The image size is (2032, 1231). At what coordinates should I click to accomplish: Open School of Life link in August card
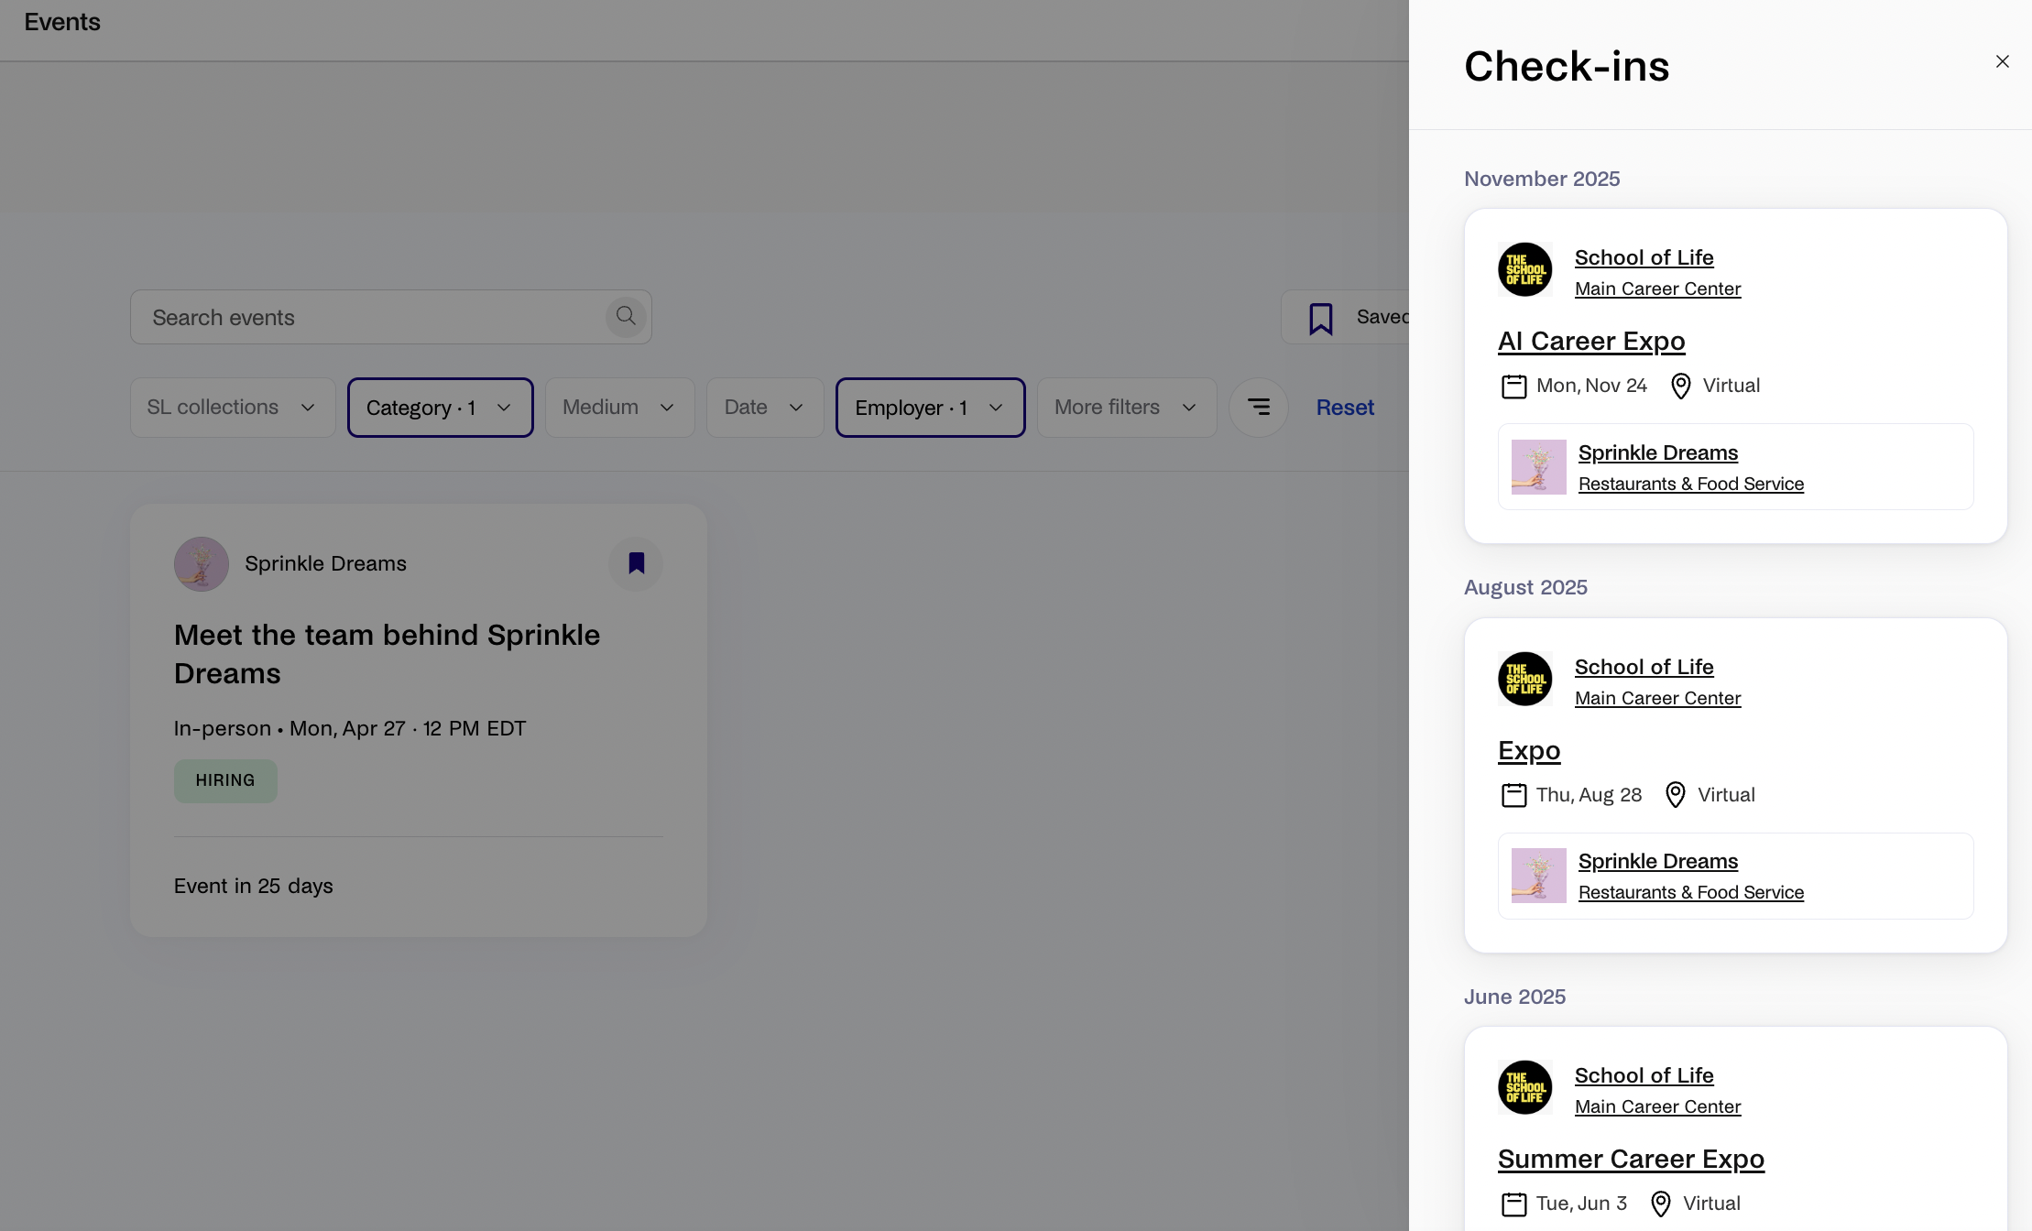(x=1644, y=667)
